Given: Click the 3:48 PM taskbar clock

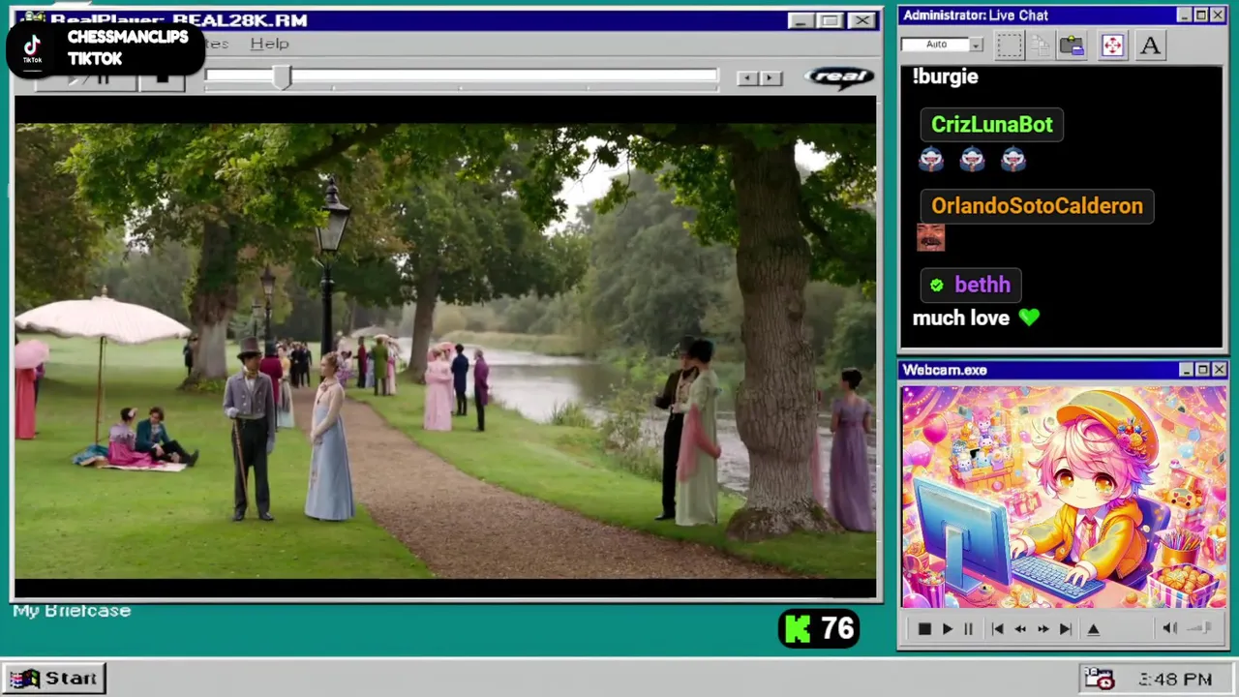Looking at the screenshot, I should click(1175, 680).
